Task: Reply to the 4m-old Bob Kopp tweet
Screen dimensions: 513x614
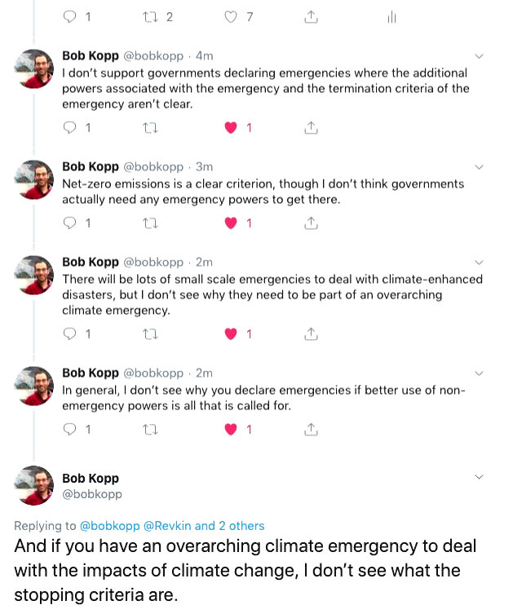Action: pos(70,127)
